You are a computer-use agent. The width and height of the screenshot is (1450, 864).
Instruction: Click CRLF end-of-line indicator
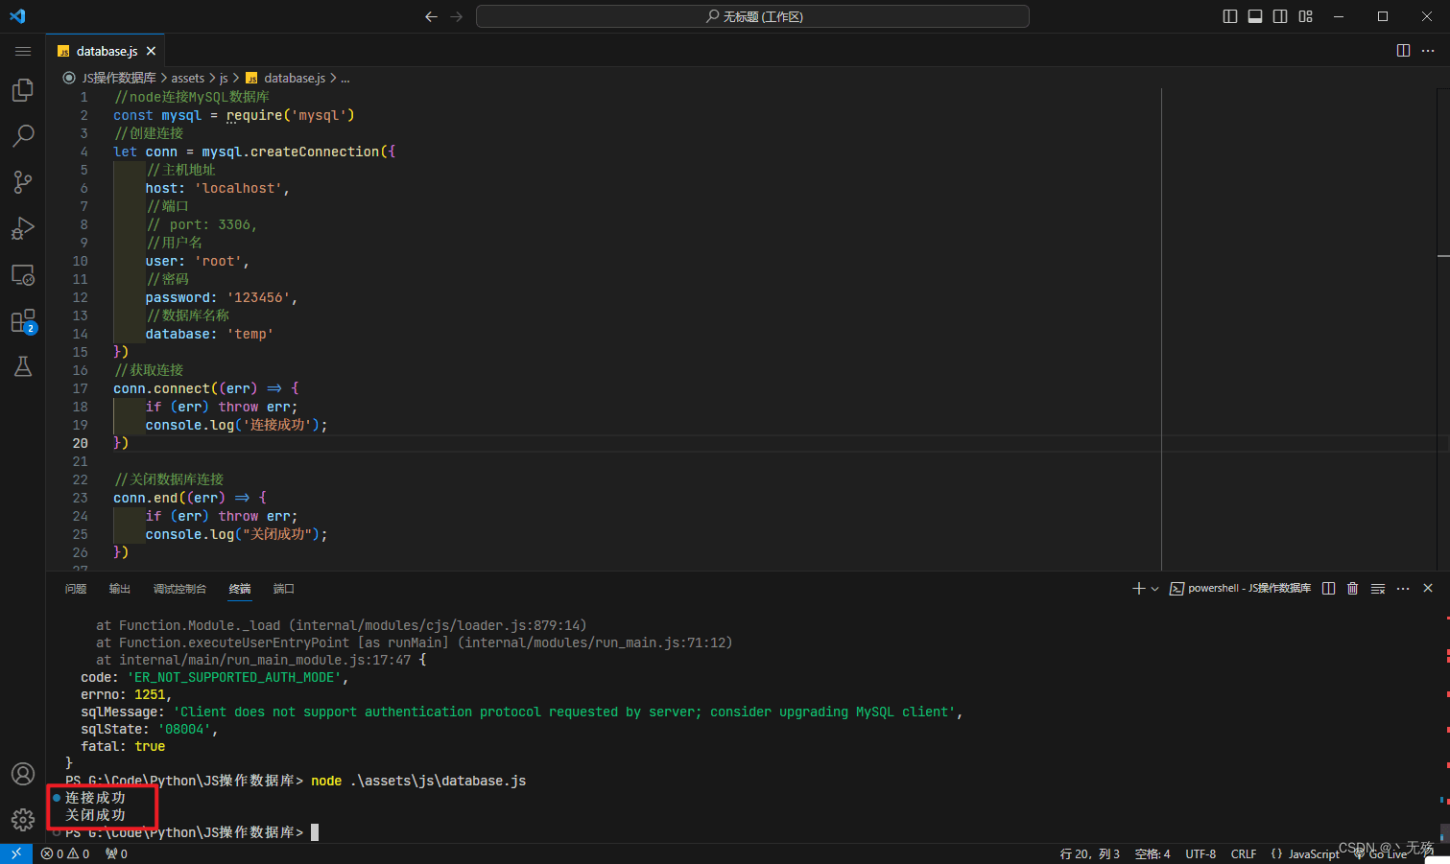pyautogui.click(x=1244, y=853)
